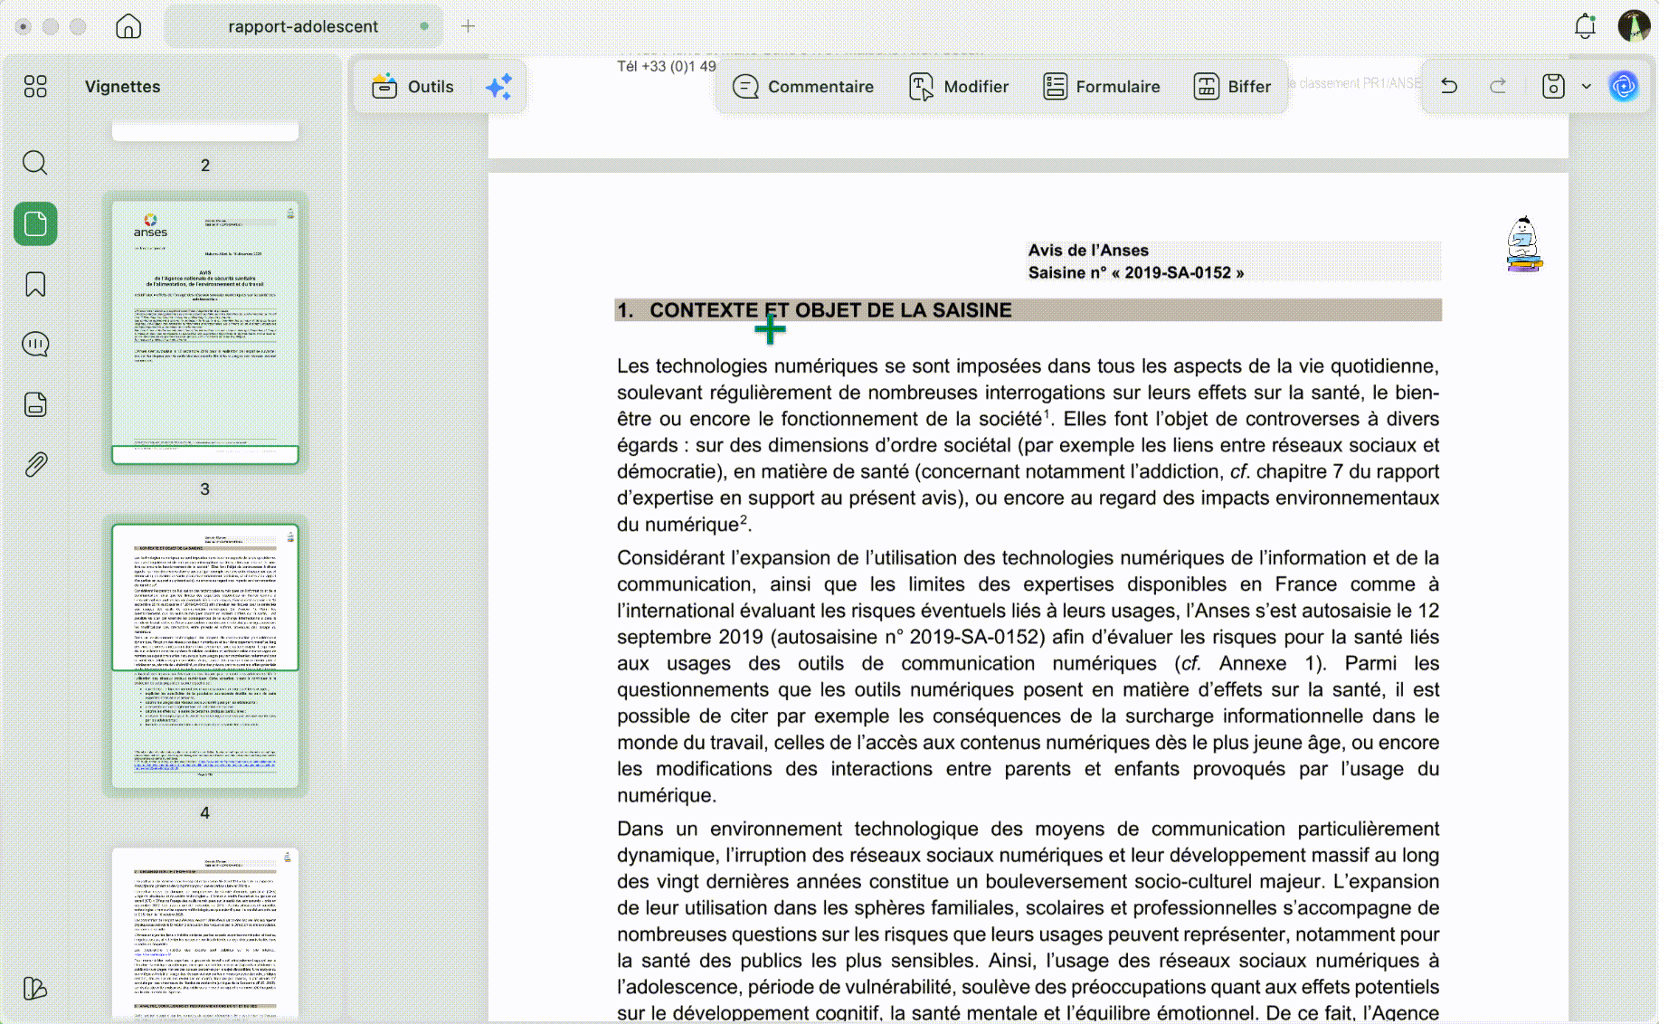Switch to Formulaire mode

coord(1101,87)
